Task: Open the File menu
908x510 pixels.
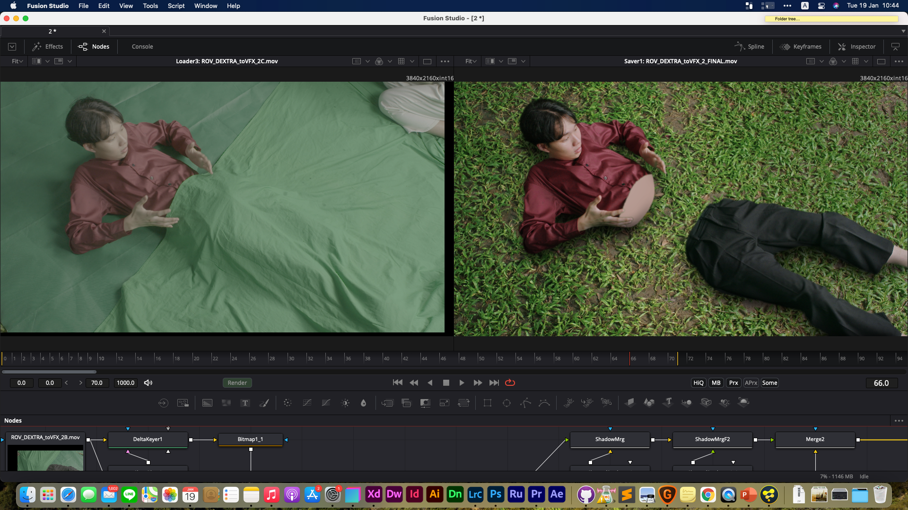Action: tap(83, 6)
